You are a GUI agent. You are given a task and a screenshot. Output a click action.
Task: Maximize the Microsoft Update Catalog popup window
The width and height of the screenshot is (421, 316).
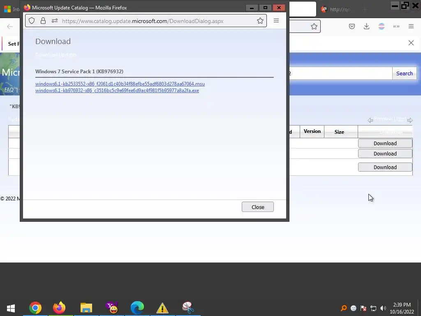coord(265,8)
